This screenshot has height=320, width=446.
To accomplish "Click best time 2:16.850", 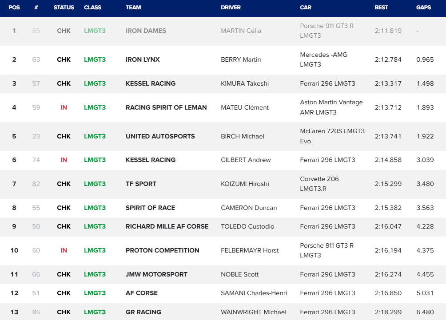I will [388, 293].
